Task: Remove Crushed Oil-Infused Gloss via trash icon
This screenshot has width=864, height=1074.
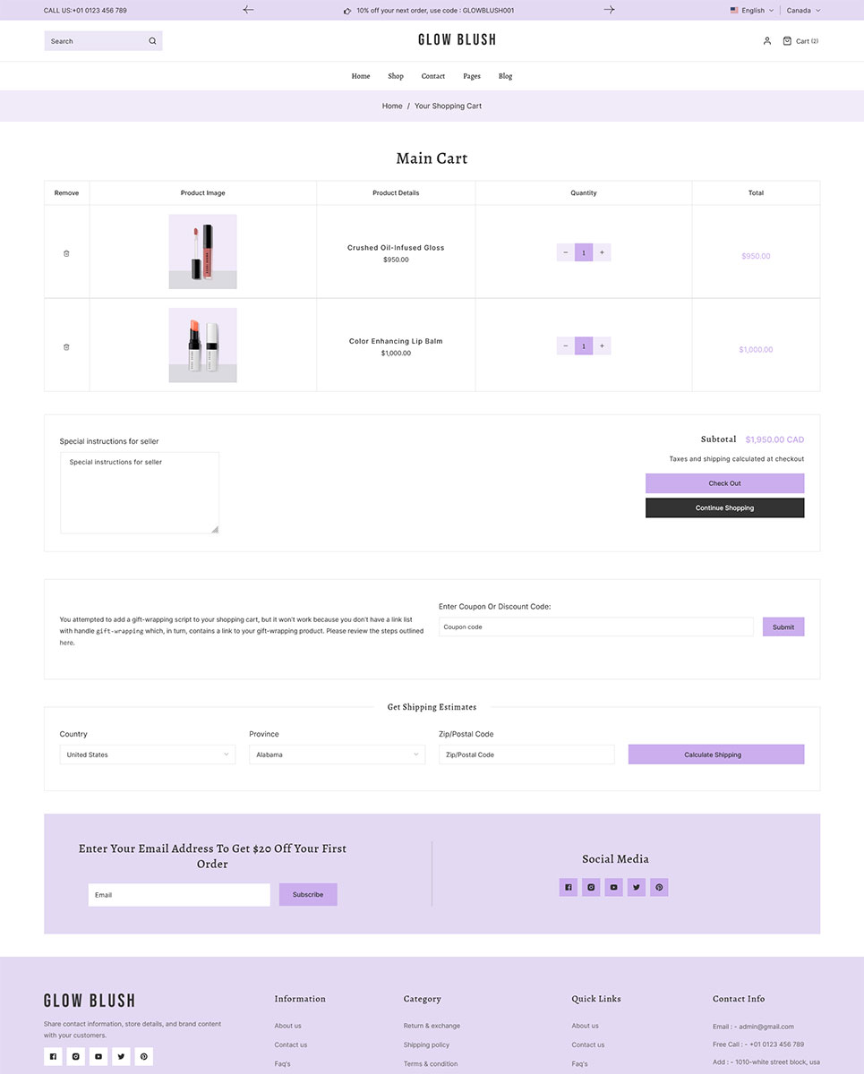Action: (x=66, y=253)
